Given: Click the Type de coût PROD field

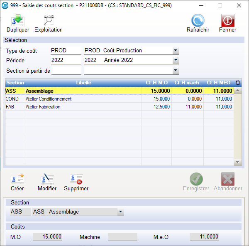Looking at the screenshot, I should 66,51.
